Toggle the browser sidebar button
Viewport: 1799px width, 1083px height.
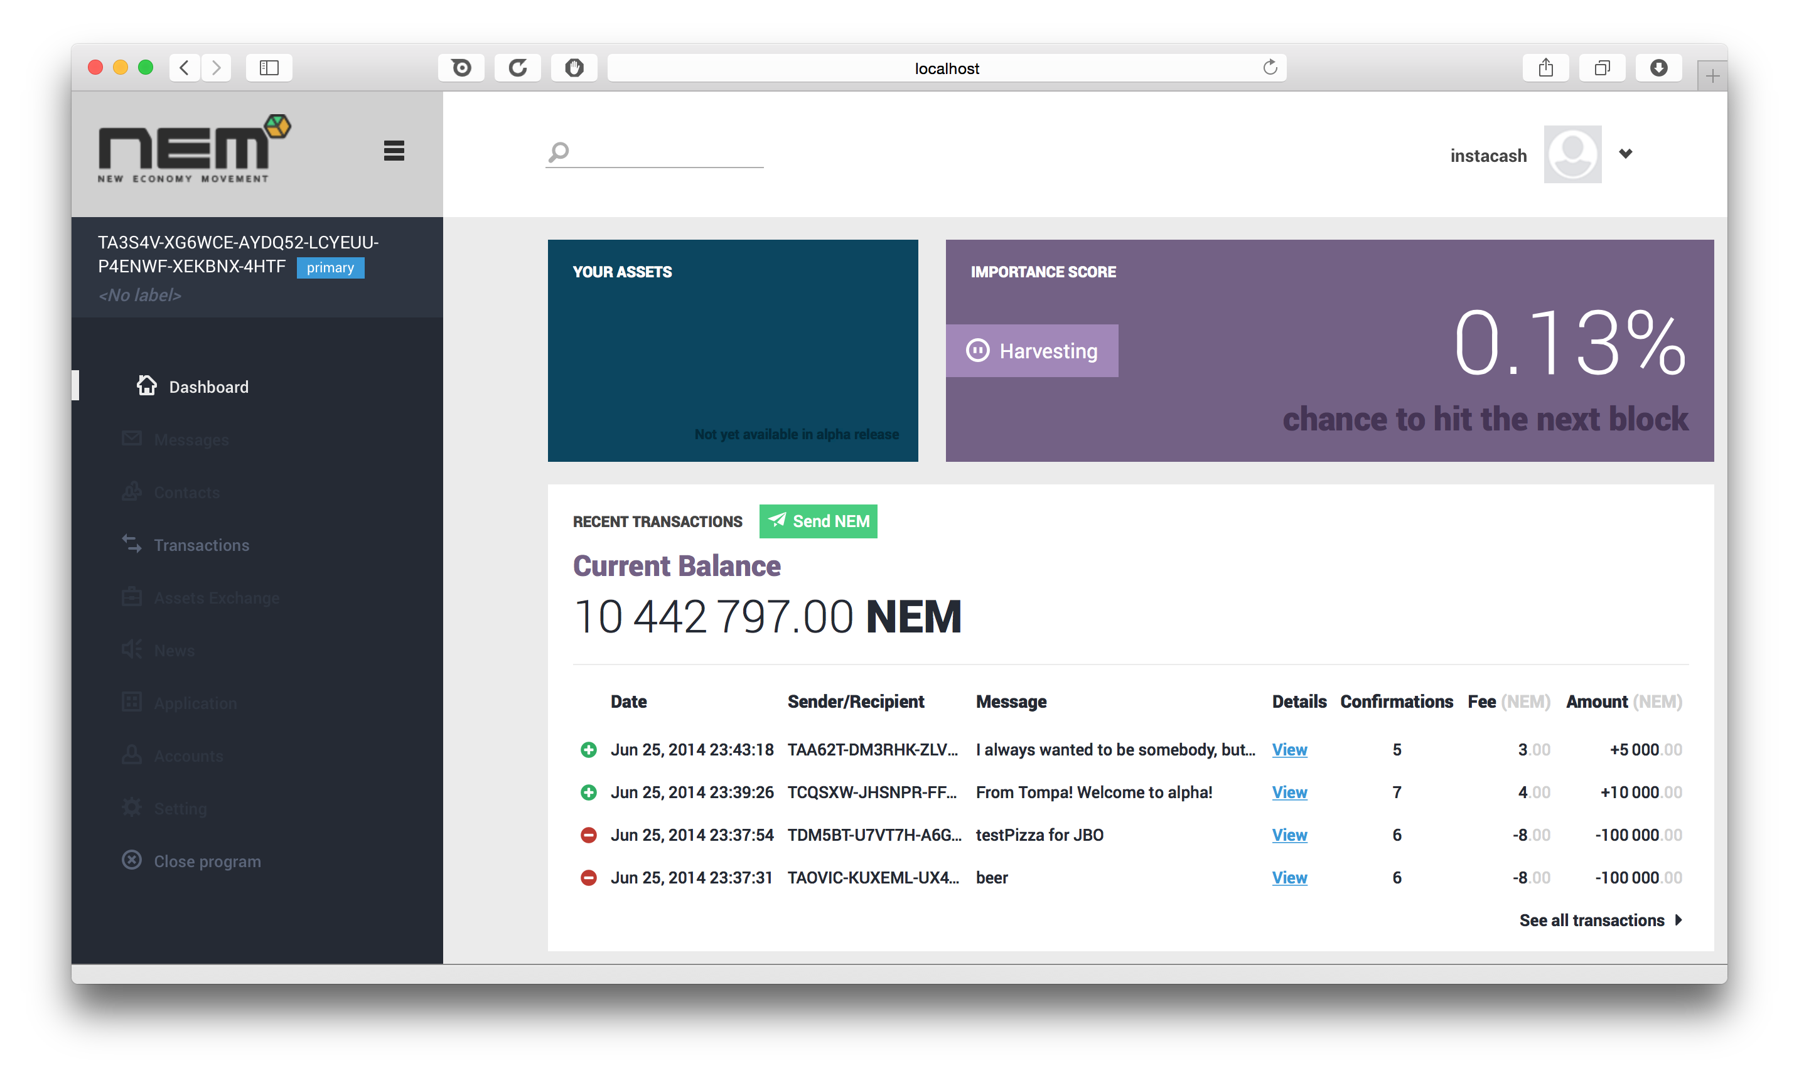coord(269,68)
